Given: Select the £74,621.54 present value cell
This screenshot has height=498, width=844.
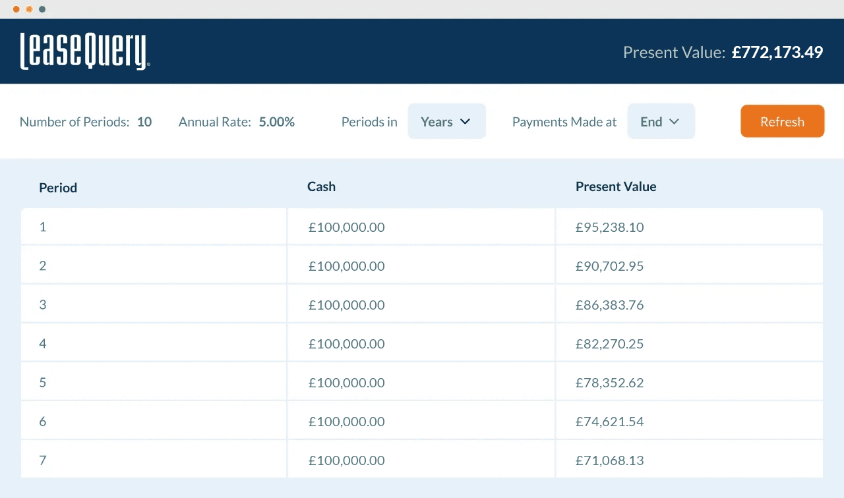Looking at the screenshot, I should [x=609, y=422].
